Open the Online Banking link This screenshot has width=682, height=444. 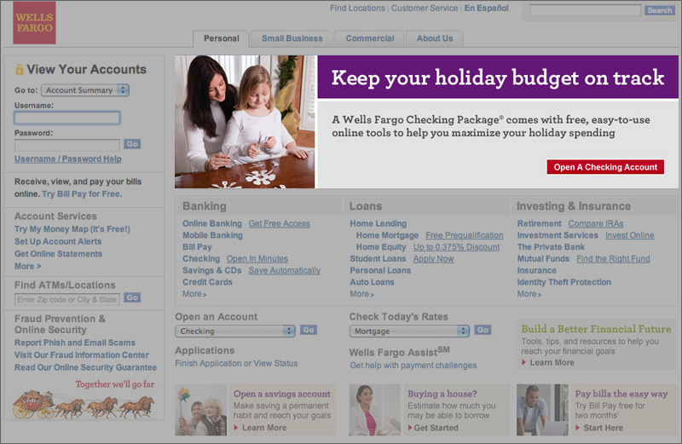coord(211,223)
